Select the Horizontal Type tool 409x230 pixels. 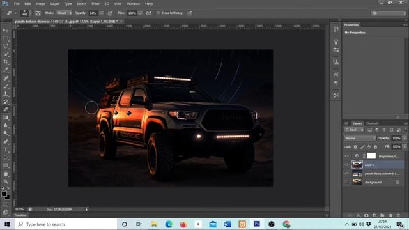[6, 149]
